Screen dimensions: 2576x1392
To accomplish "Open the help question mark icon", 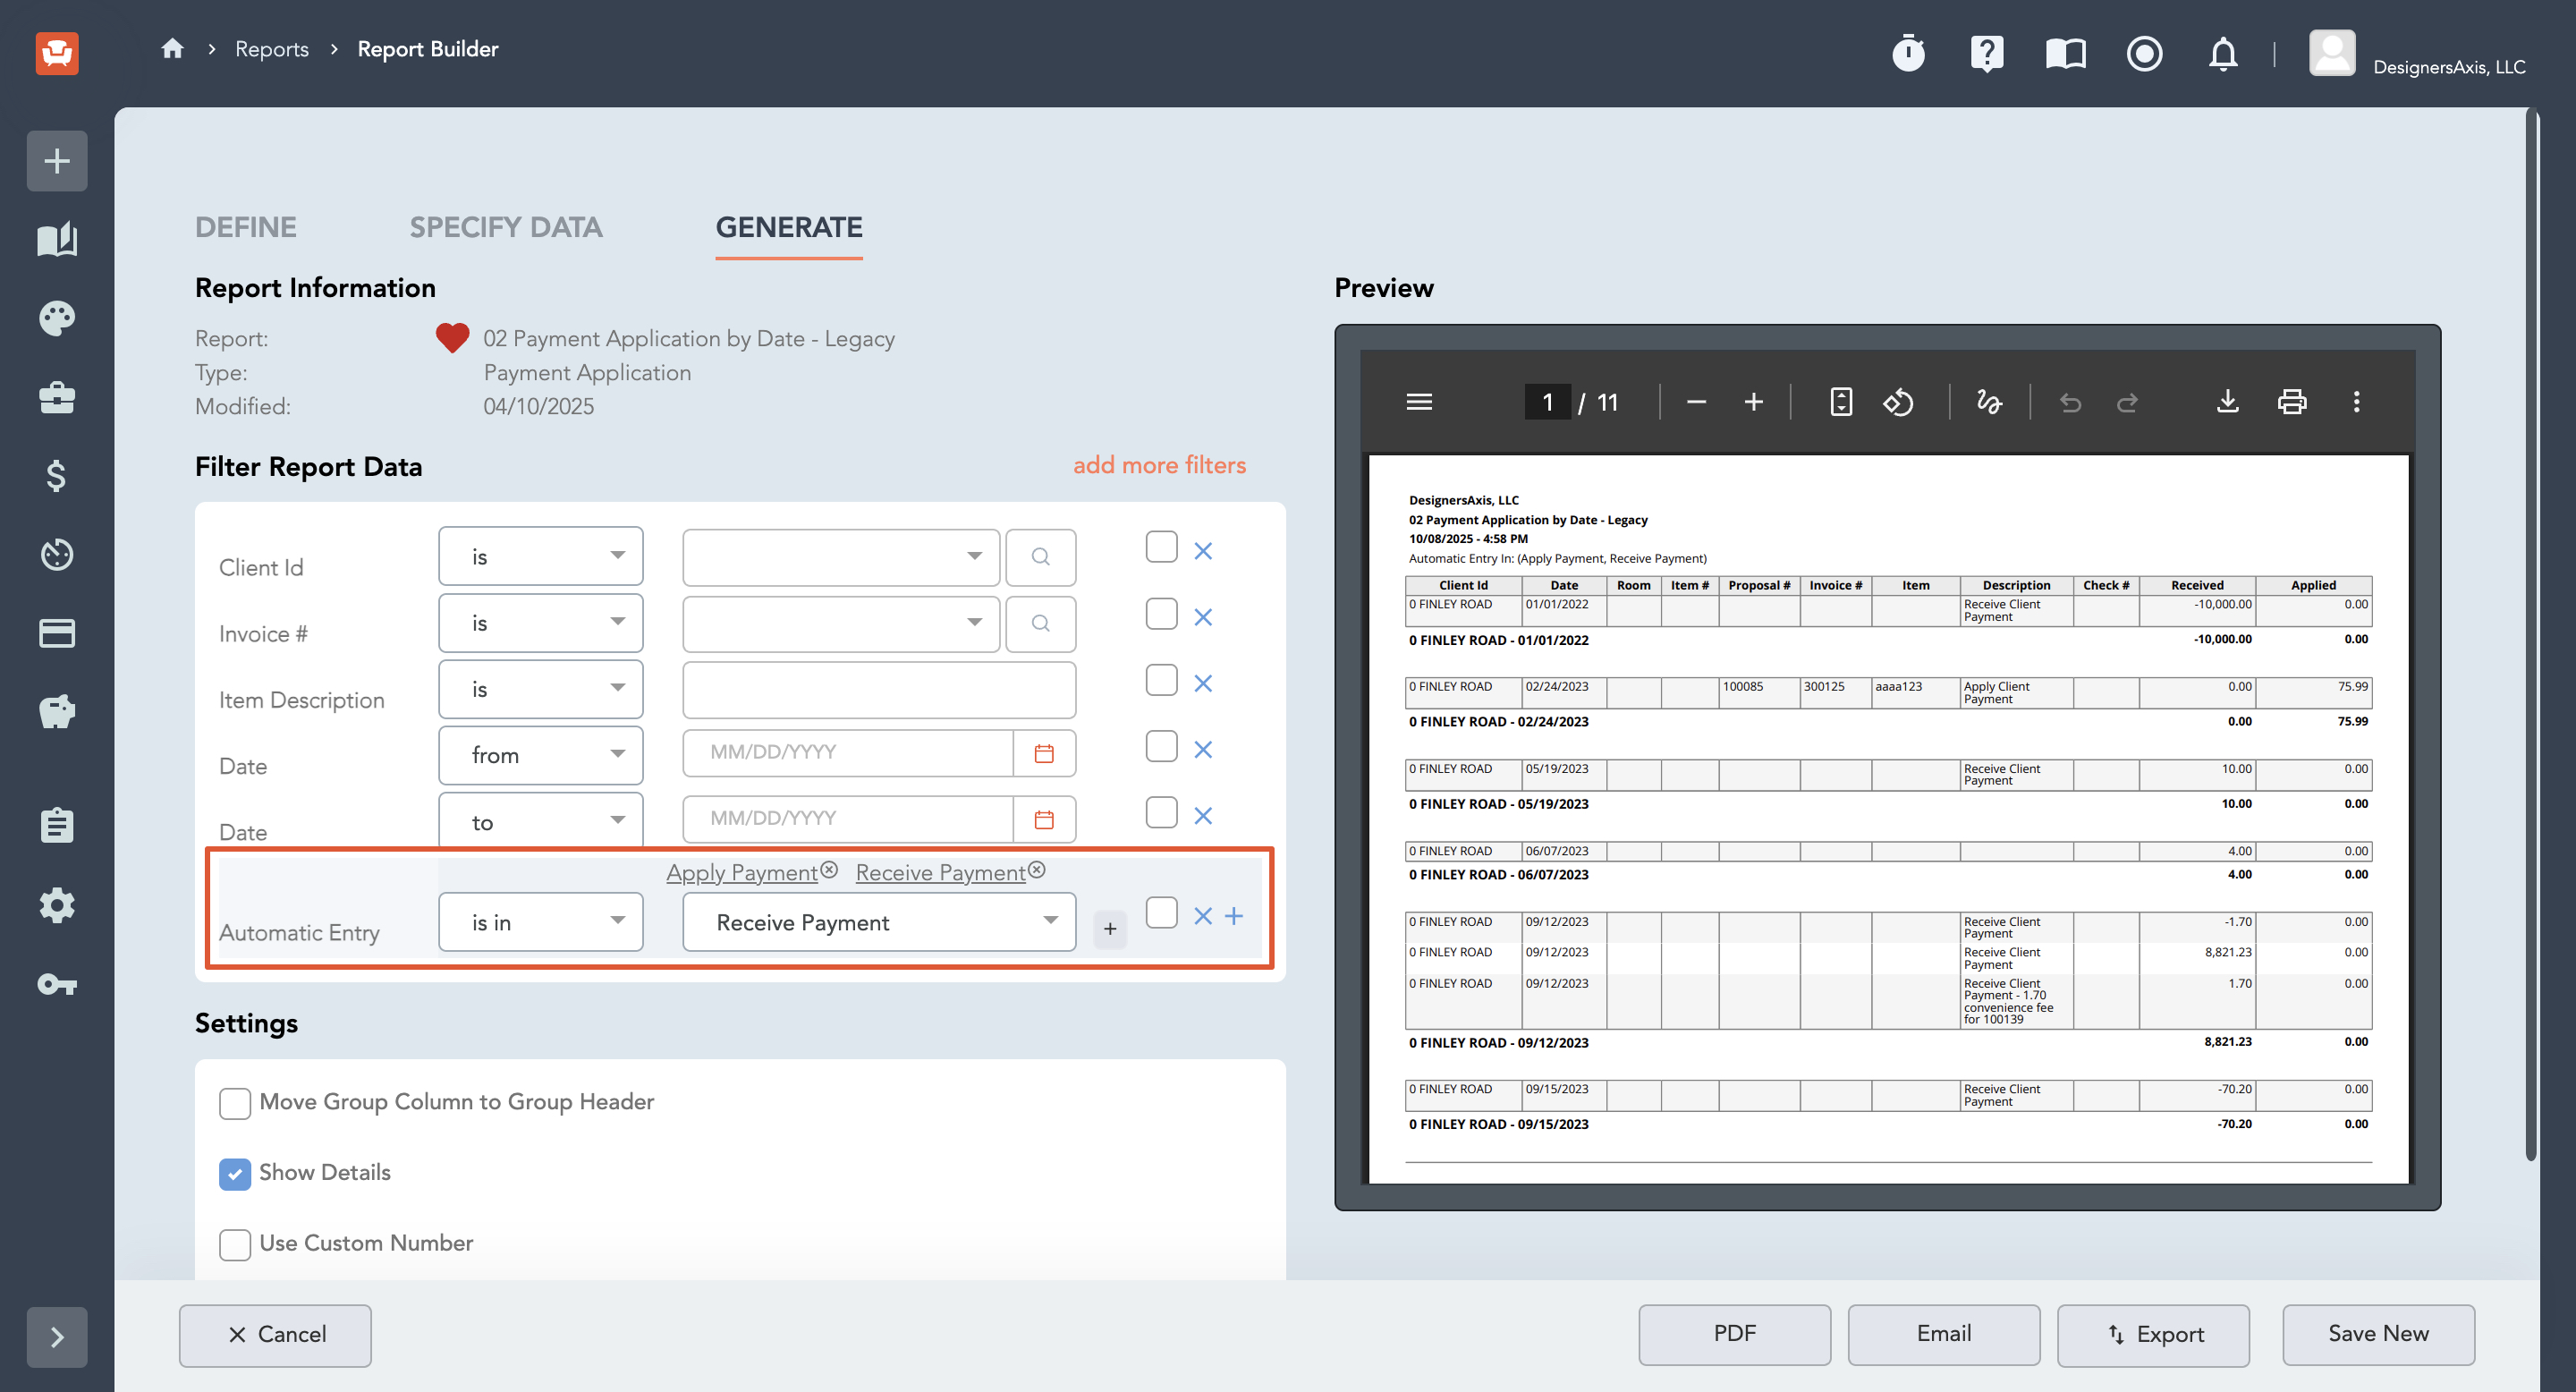I will [1986, 52].
